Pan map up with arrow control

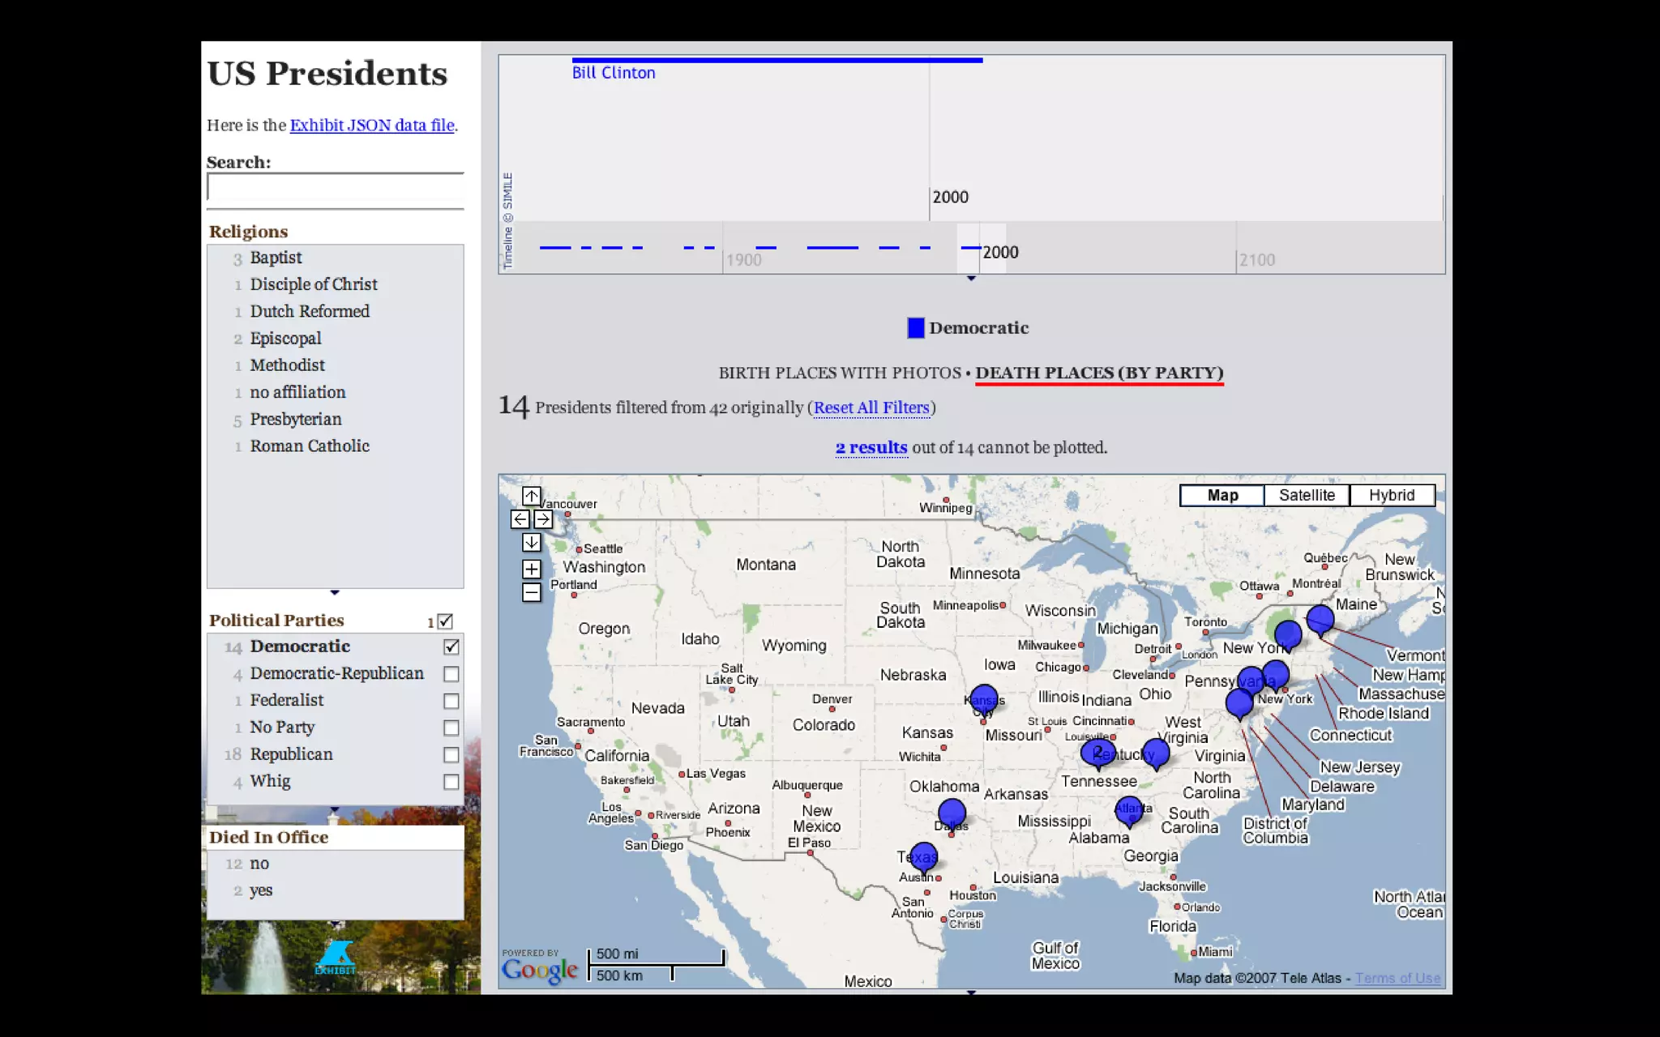tap(531, 495)
